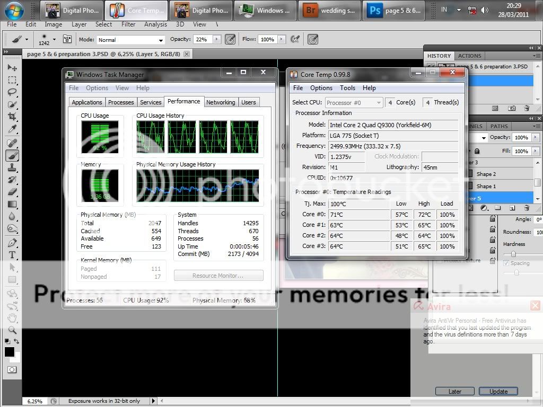Select the Move tool in Photoshop
Screen dimensions: 543x407
(12, 67)
